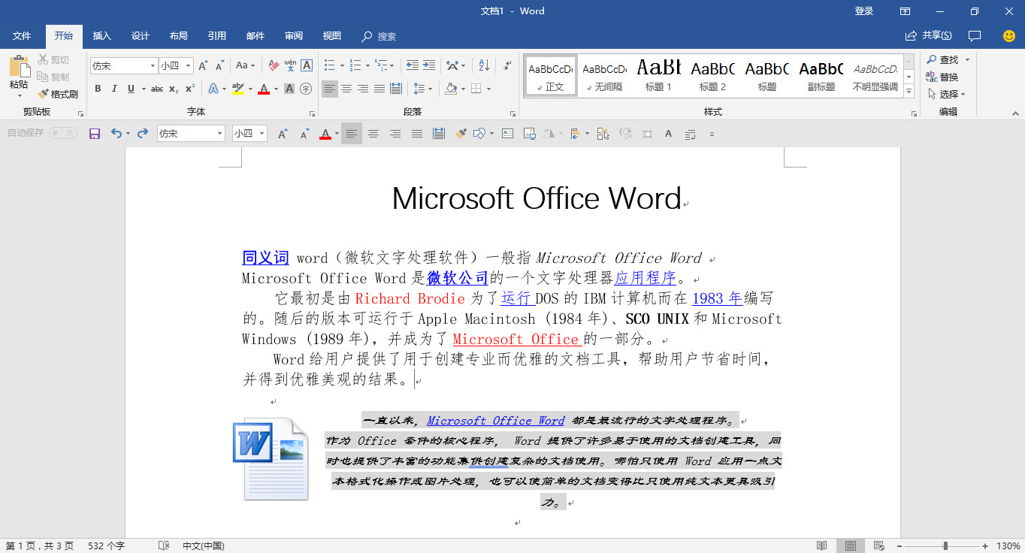Toggle the AutoSave (自动保存) switch
The height and width of the screenshot is (553, 1025).
[x=63, y=133]
